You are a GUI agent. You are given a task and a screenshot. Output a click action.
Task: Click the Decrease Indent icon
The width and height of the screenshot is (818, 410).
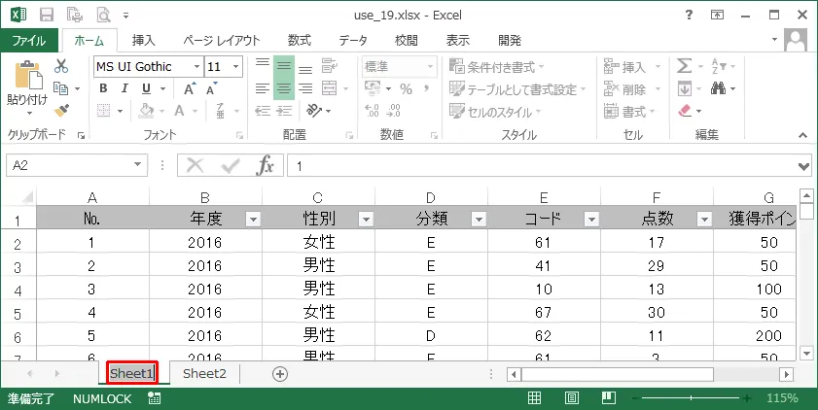coord(263,111)
